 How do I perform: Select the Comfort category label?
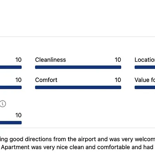(x=46, y=80)
